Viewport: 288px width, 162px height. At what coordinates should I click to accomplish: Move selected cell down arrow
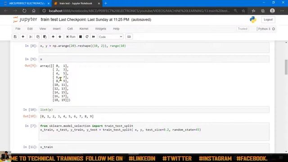(x=60, y=37)
